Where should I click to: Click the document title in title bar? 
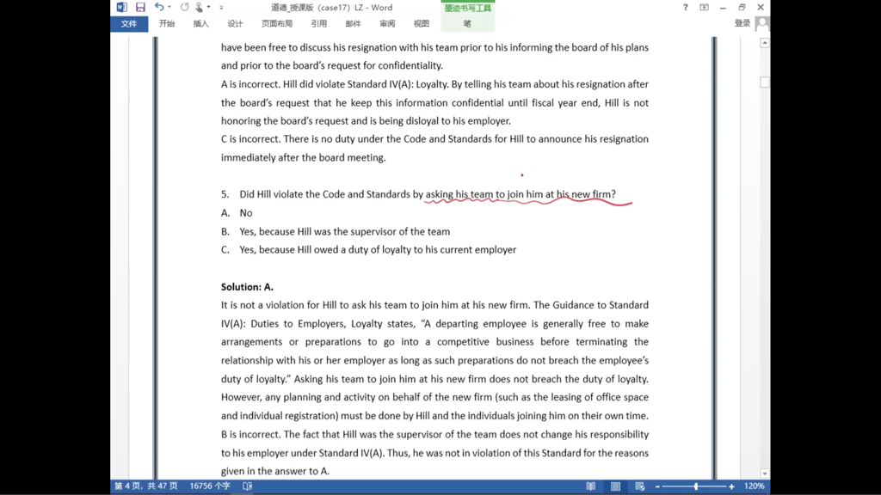click(331, 7)
